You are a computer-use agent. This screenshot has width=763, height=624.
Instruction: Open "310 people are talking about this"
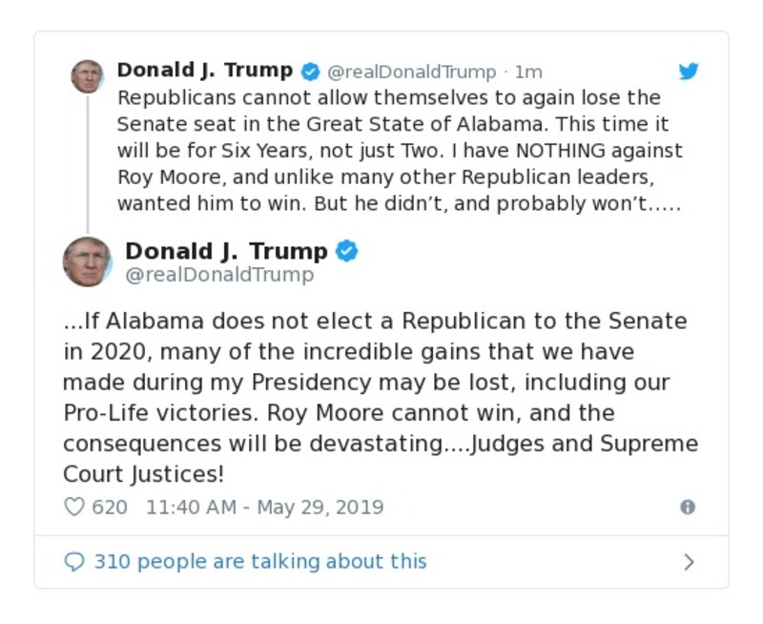pos(259,561)
